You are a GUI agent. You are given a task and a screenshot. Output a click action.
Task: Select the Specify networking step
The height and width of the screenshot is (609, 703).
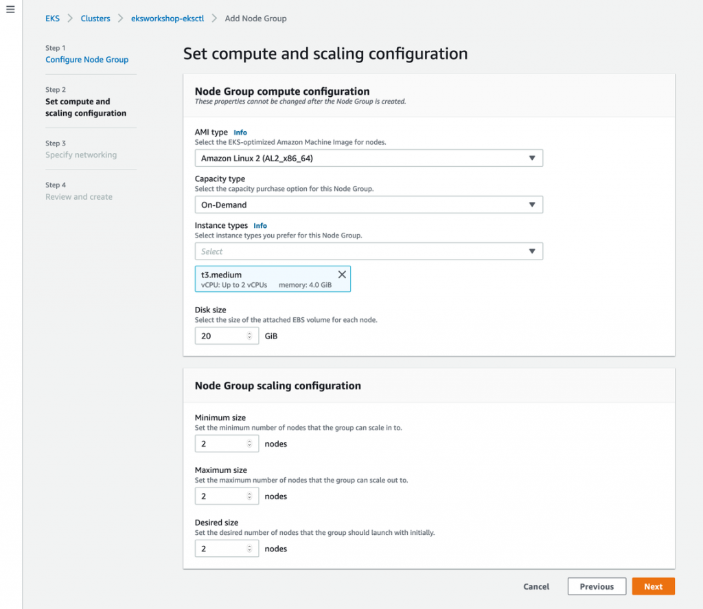81,154
